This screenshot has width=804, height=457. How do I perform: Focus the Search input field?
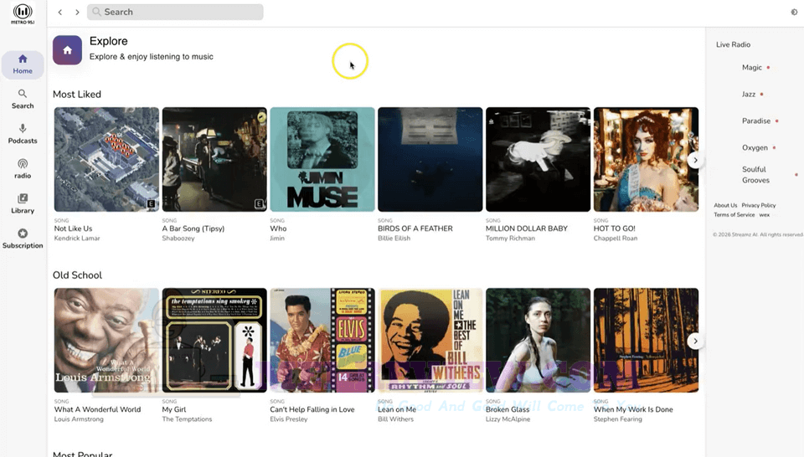[x=175, y=12]
